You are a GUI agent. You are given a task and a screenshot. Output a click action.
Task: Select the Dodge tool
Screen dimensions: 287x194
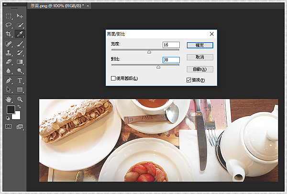click(20, 70)
